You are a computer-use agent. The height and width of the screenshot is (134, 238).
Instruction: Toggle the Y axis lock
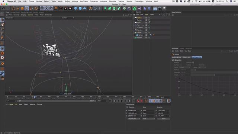(x=46, y=8)
